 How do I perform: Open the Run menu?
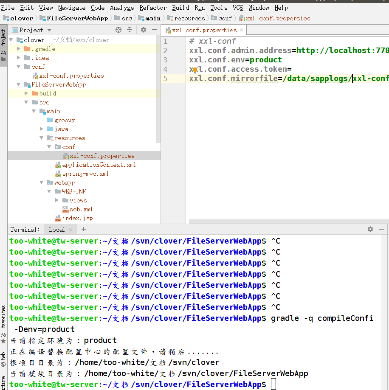click(200, 8)
